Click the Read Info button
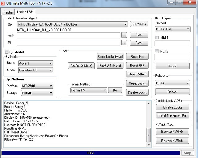 [x=137, y=57]
